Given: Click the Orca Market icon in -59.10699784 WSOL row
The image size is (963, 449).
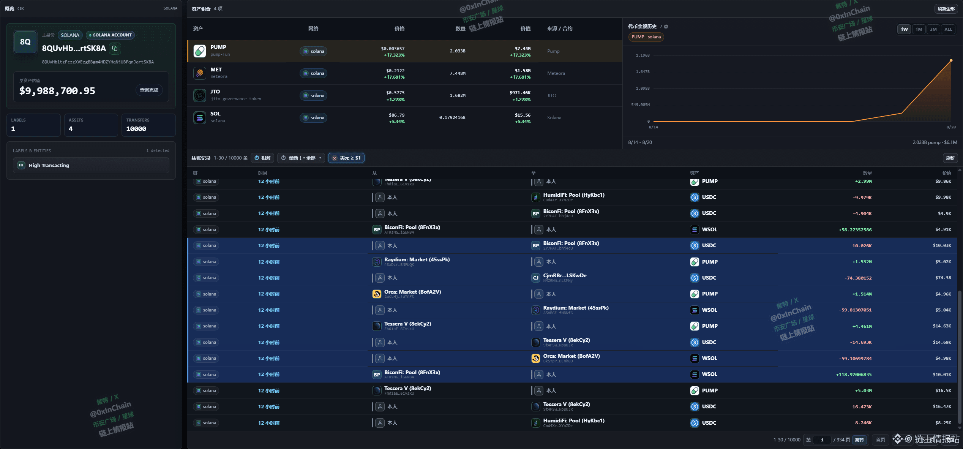Looking at the screenshot, I should click(x=535, y=358).
